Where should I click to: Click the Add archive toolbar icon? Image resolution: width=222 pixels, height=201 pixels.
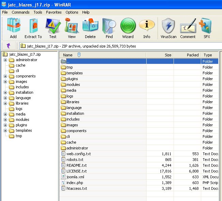(x=13, y=28)
